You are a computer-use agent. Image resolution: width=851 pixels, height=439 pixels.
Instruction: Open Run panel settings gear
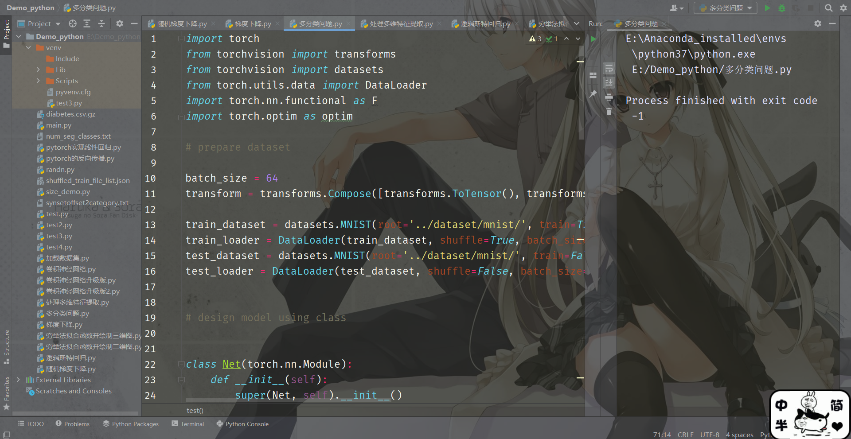818,23
